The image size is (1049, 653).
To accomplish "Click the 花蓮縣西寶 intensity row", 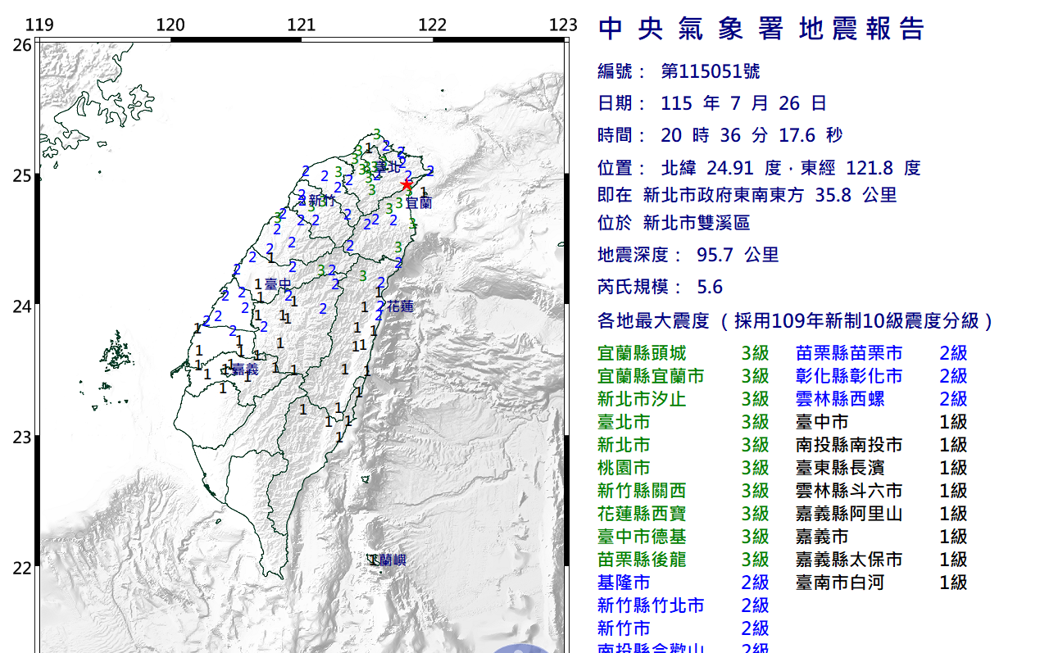I will click(683, 514).
